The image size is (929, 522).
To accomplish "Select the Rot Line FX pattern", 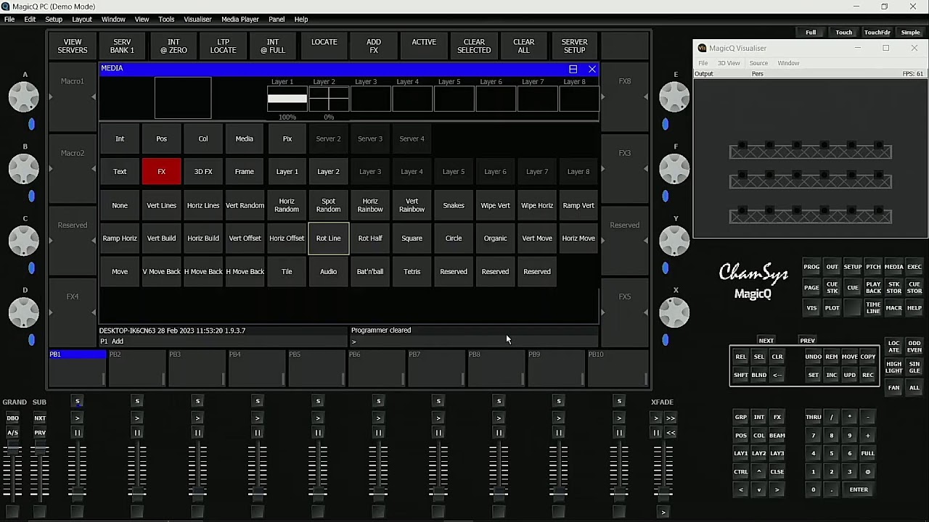I will point(329,239).
